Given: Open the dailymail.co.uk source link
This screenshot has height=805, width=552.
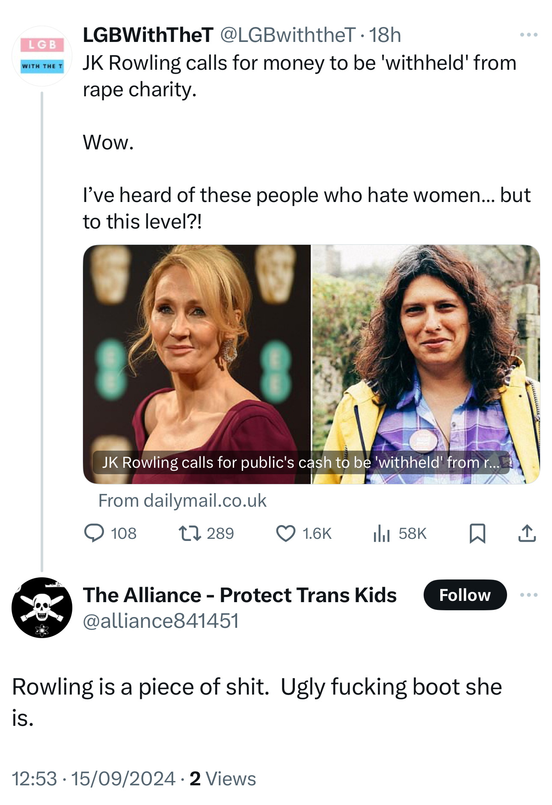Looking at the screenshot, I should [182, 501].
